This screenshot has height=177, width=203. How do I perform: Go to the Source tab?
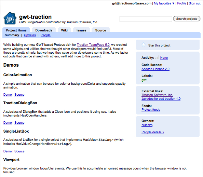pos(100,30)
